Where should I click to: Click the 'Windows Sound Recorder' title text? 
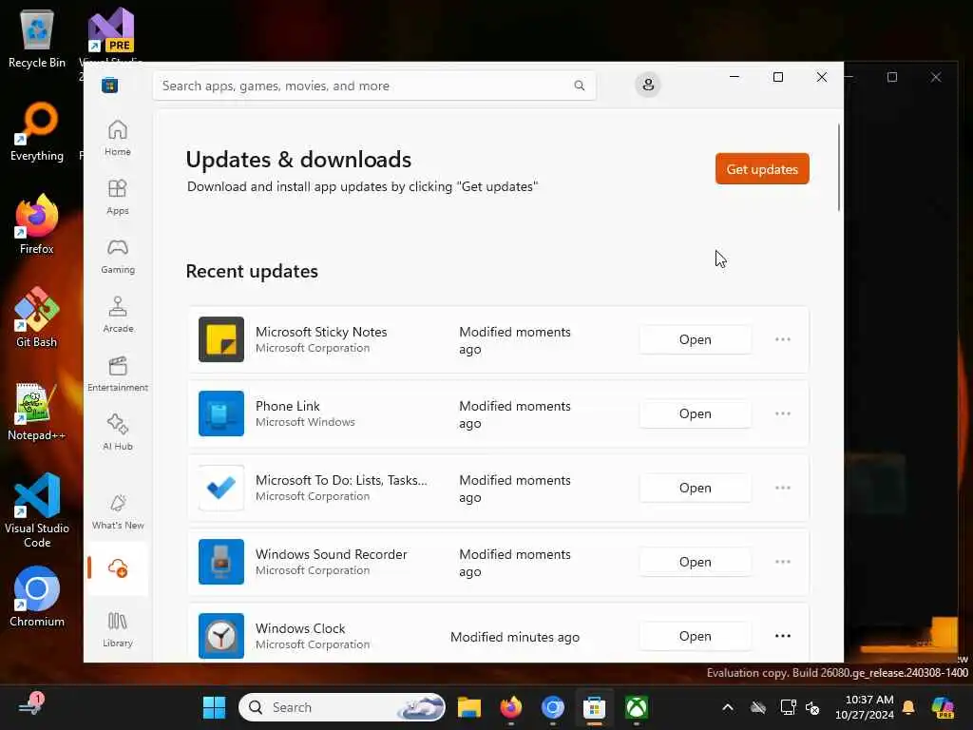[331, 554]
